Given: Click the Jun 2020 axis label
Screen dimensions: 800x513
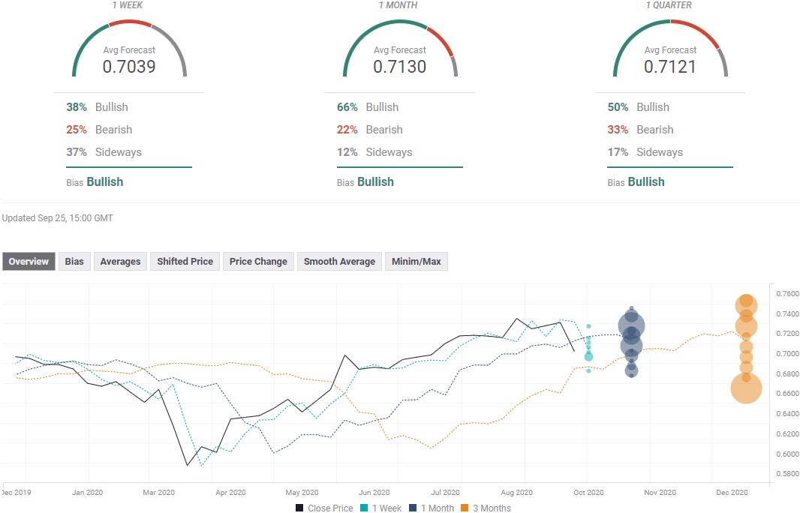Looking at the screenshot, I should pyautogui.click(x=374, y=493).
